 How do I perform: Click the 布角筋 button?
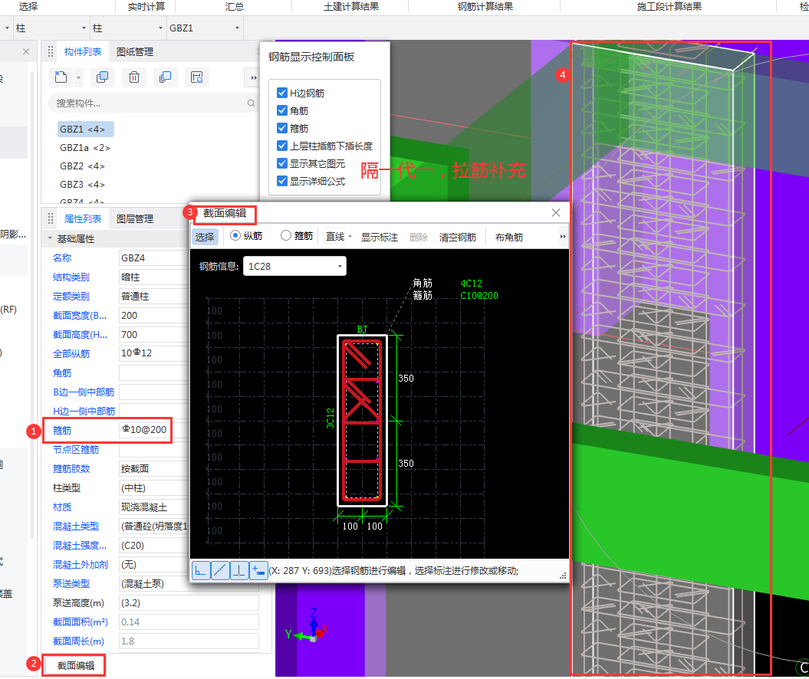[508, 237]
